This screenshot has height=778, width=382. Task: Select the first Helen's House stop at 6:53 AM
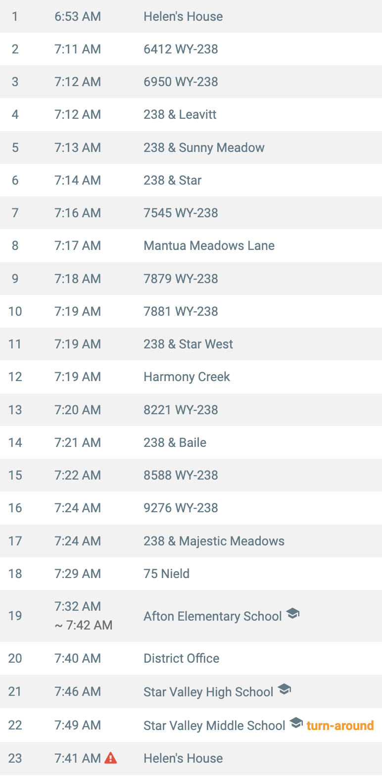(x=191, y=16)
